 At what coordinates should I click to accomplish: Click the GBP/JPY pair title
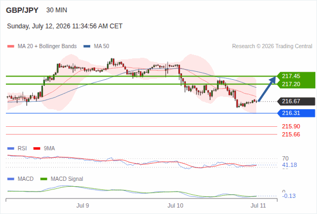coord(22,10)
